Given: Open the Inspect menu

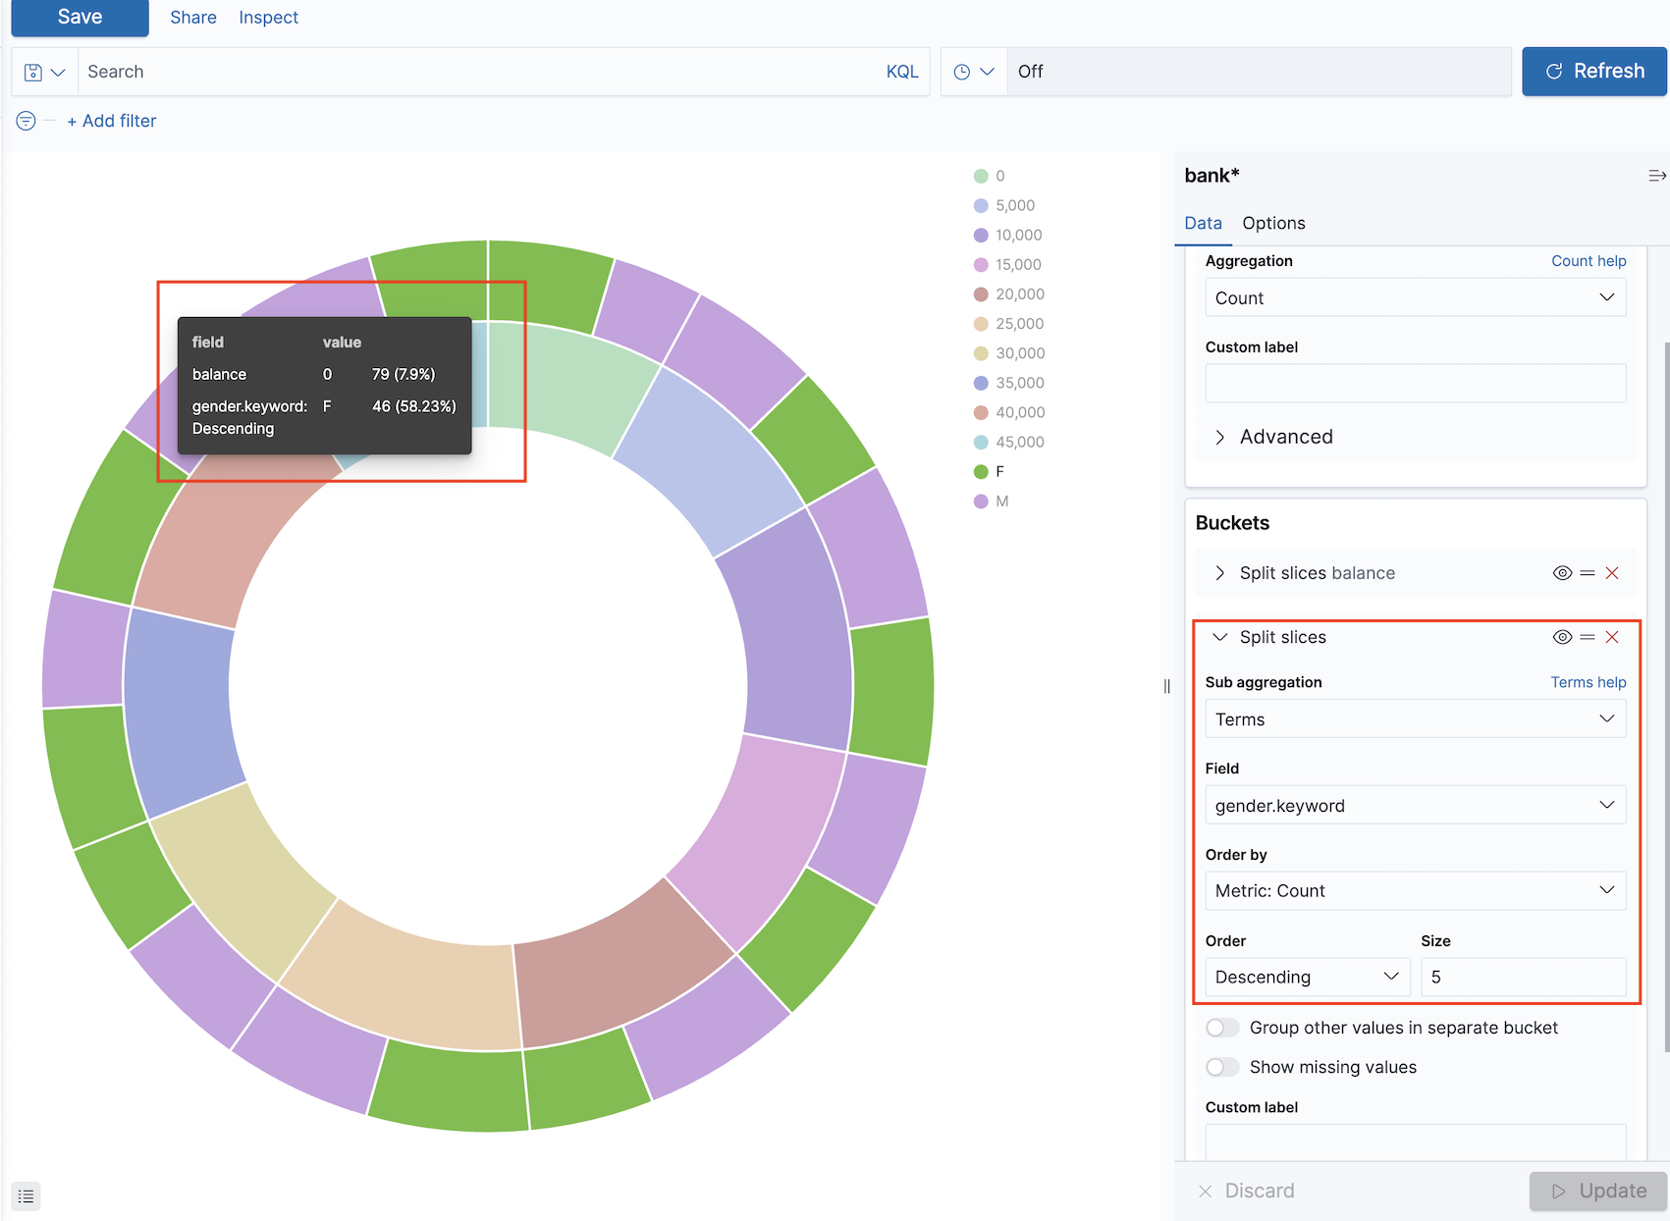Looking at the screenshot, I should (x=268, y=18).
